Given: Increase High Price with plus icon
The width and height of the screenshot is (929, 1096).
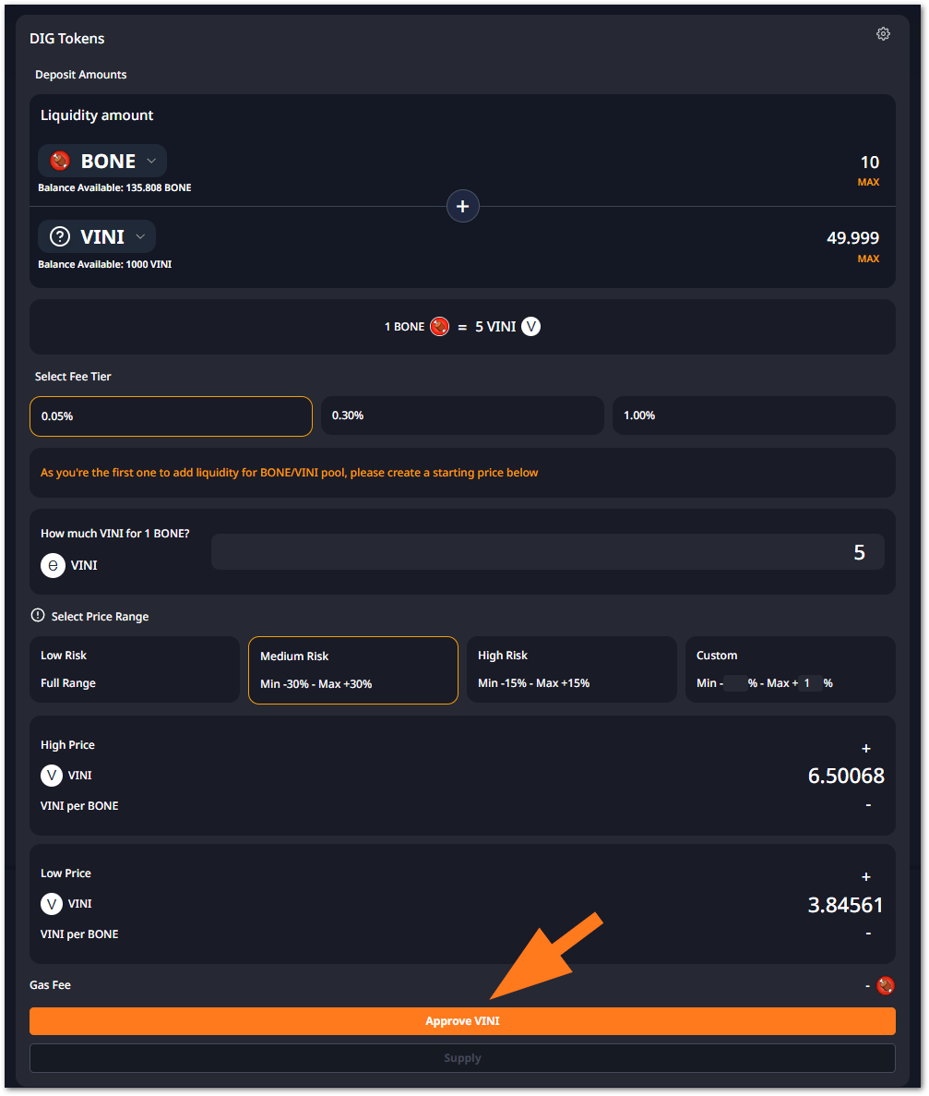Looking at the screenshot, I should [865, 749].
